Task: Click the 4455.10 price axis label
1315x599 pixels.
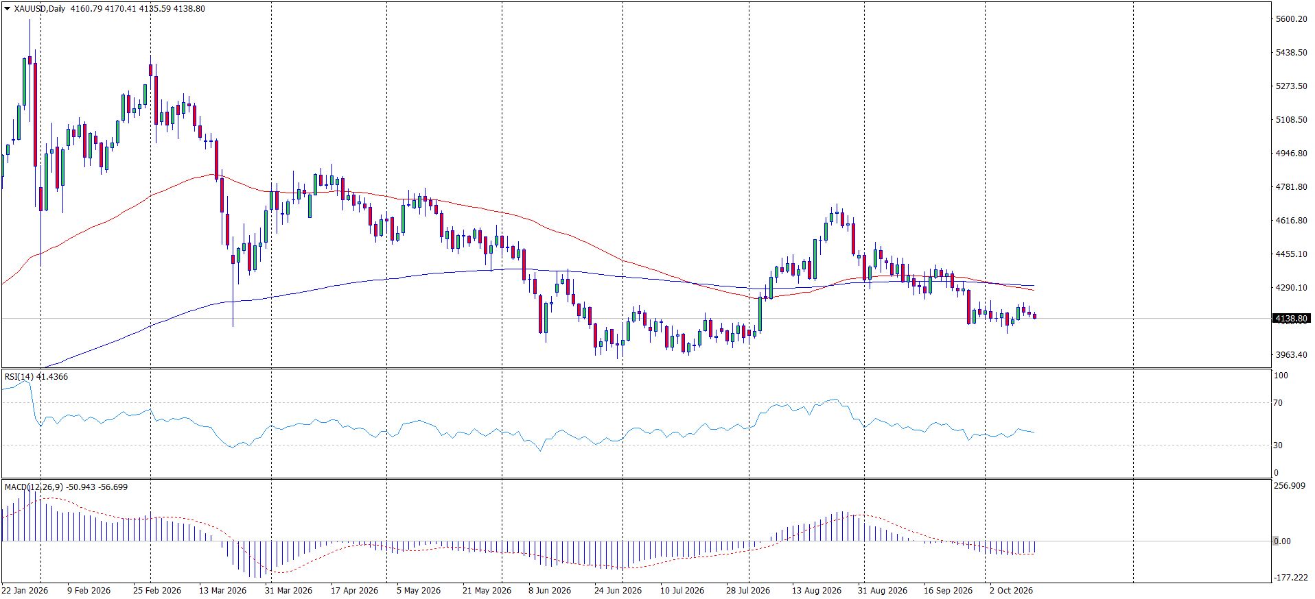Action: (1291, 254)
